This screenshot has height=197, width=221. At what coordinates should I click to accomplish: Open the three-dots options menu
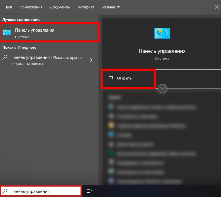point(204,7)
